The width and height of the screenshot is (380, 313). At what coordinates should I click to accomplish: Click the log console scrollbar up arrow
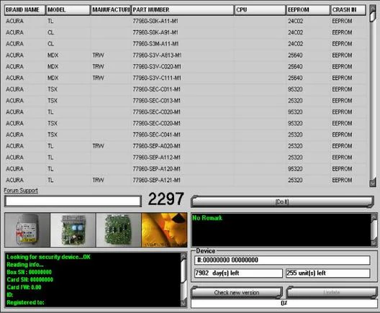coord(184,255)
